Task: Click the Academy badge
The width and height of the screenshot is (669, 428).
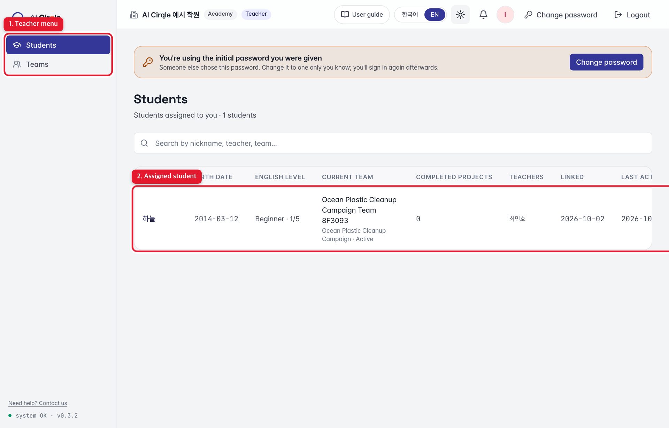Action: [220, 14]
